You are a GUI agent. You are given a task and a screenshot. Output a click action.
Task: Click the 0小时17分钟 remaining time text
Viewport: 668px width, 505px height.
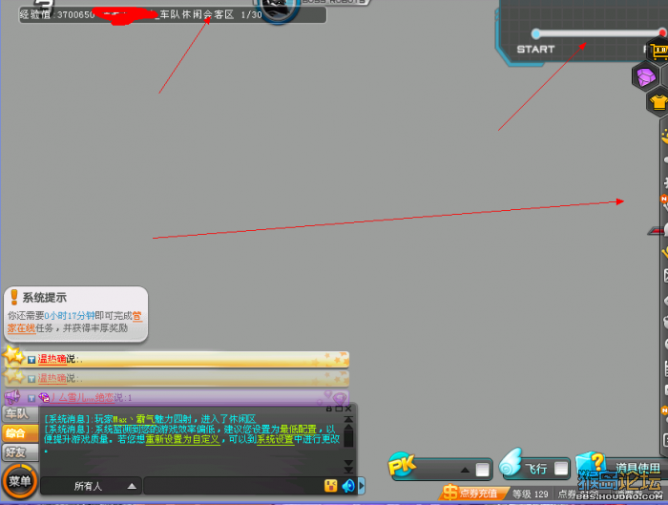pos(70,316)
